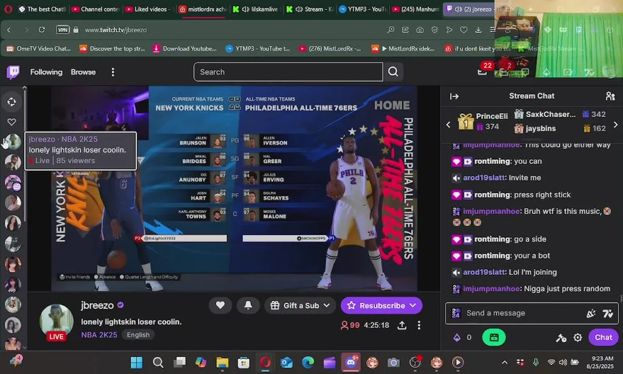Focus the Twitch search box

coord(288,72)
